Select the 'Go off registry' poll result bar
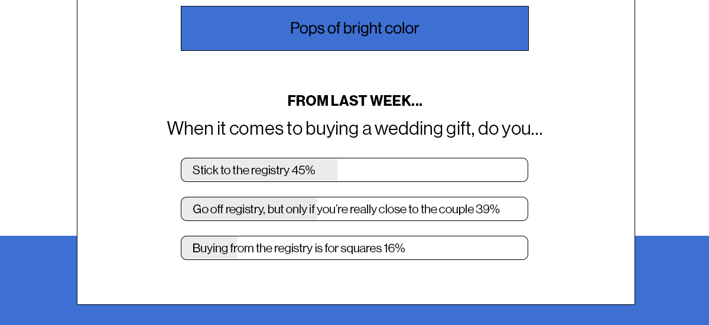 click(354, 209)
